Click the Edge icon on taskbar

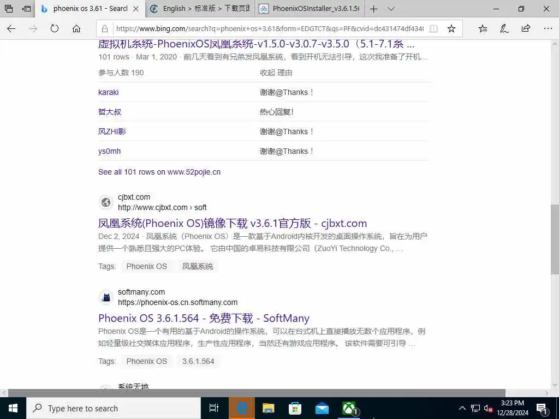tap(242, 408)
